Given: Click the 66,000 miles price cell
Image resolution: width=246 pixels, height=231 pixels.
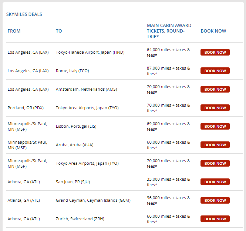Looking at the screenshot, I should coord(168,219).
